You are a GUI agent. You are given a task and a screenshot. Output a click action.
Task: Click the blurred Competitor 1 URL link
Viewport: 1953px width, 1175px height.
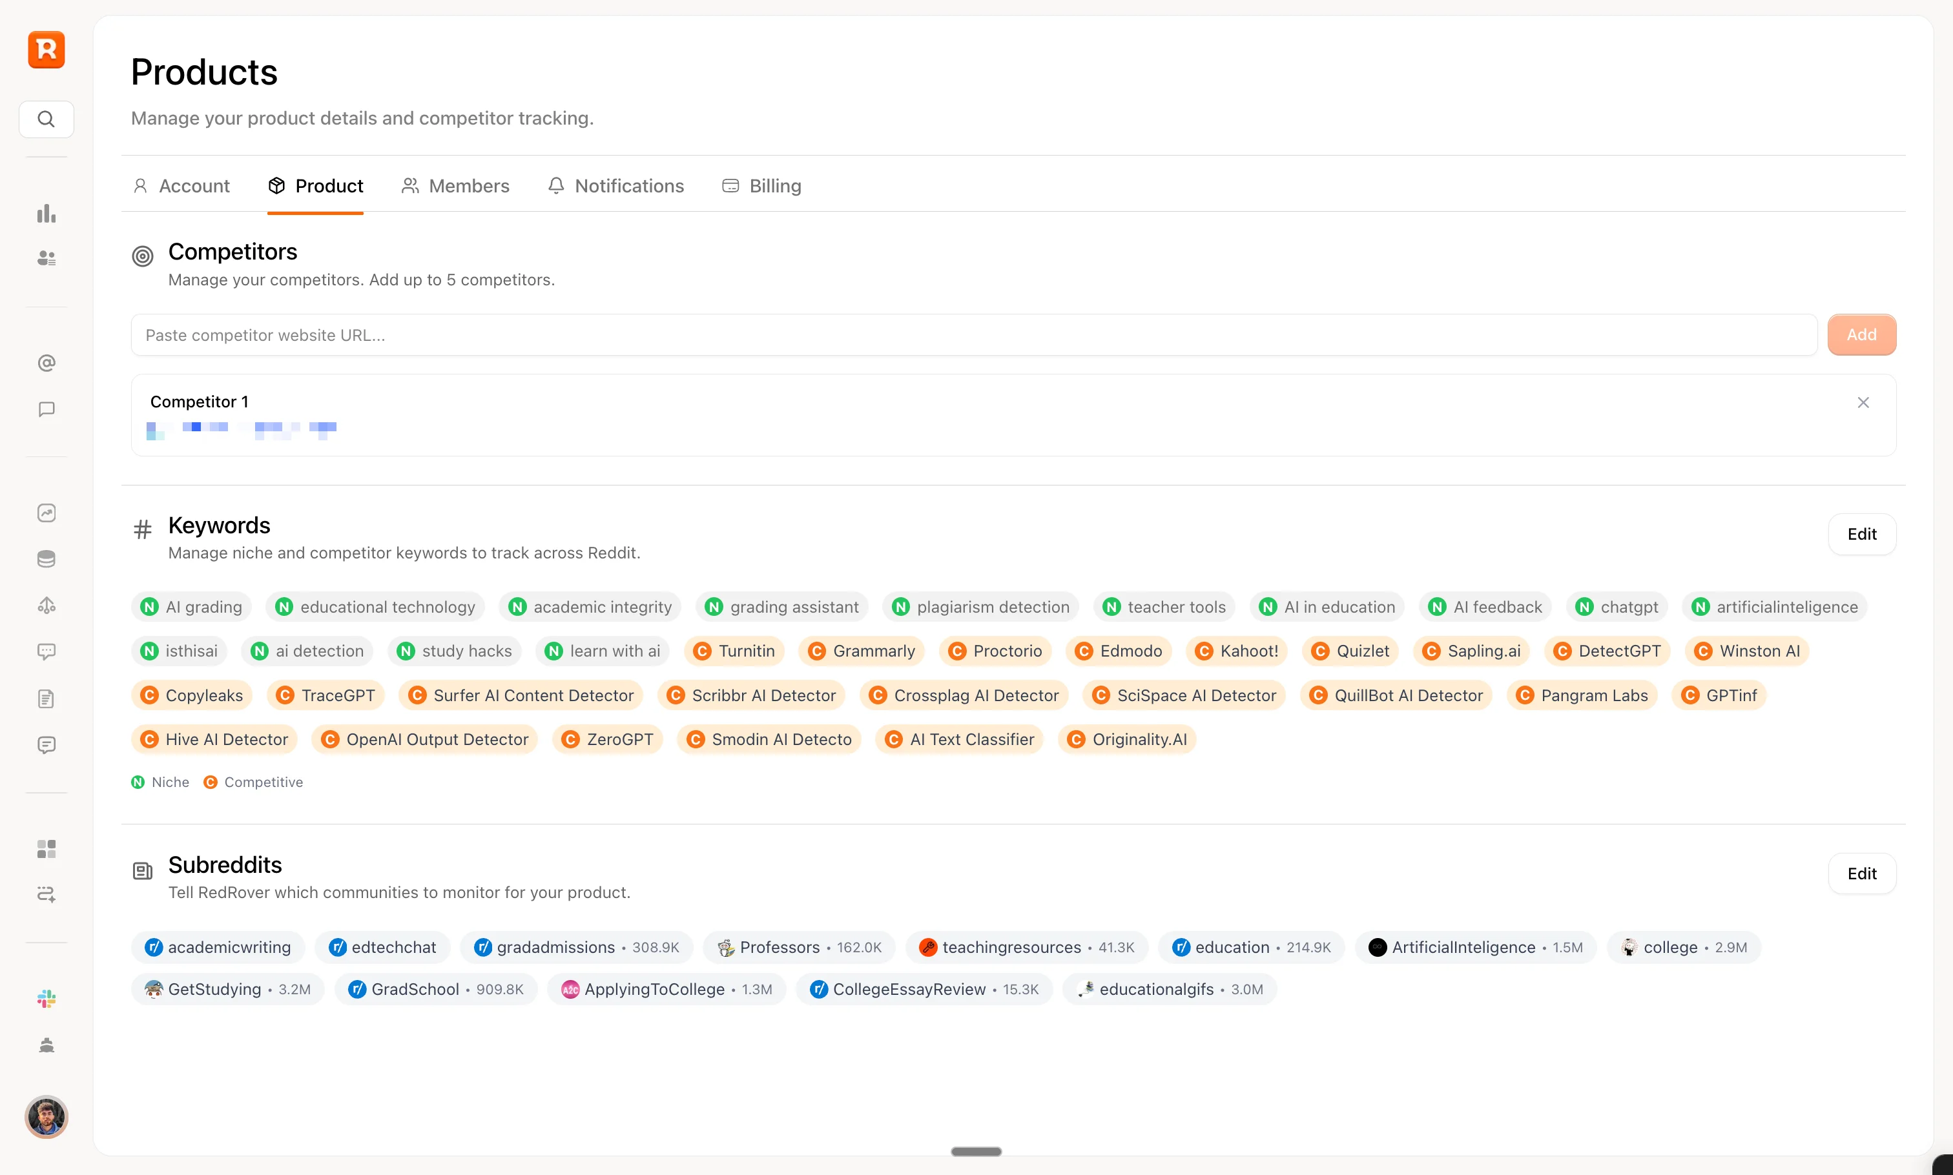point(242,430)
